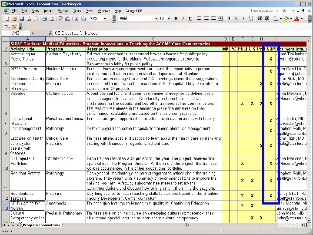Open the Arial font name dropdown
Screen dimensions: 313x235
pos(156,19)
